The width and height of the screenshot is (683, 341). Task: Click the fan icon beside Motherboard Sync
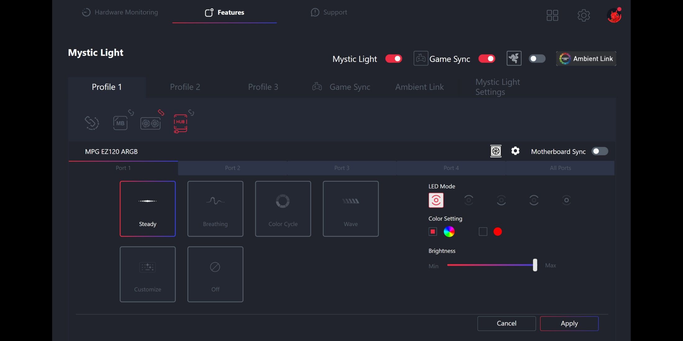(496, 151)
